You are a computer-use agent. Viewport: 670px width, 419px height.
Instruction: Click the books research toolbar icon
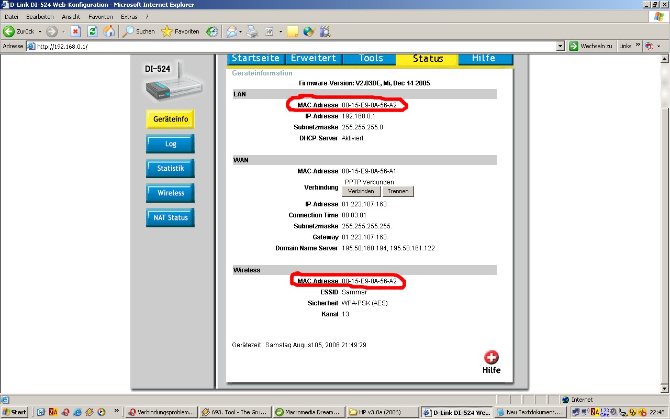325,31
